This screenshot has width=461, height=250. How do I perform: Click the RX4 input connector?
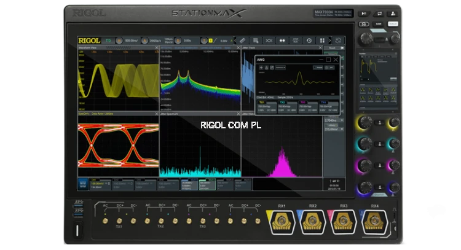[x=374, y=222]
